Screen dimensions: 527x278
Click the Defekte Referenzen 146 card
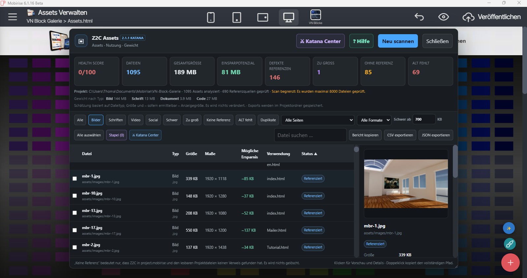click(287, 71)
